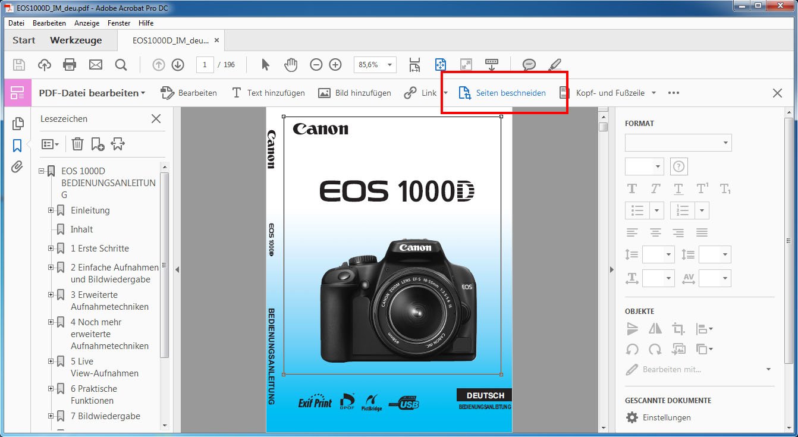Image resolution: width=798 pixels, height=437 pixels.
Task: Open settings gear for scanned documents
Action: (632, 417)
